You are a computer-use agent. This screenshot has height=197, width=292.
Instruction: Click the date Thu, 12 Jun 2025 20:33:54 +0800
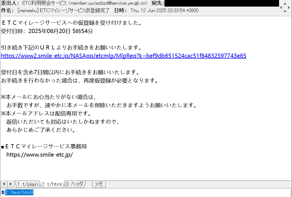click(164, 10)
